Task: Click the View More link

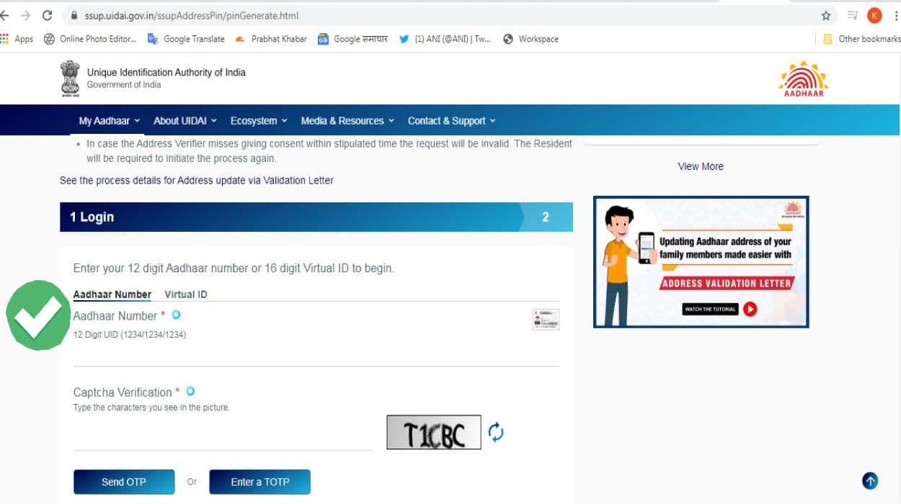Action: pyautogui.click(x=701, y=166)
